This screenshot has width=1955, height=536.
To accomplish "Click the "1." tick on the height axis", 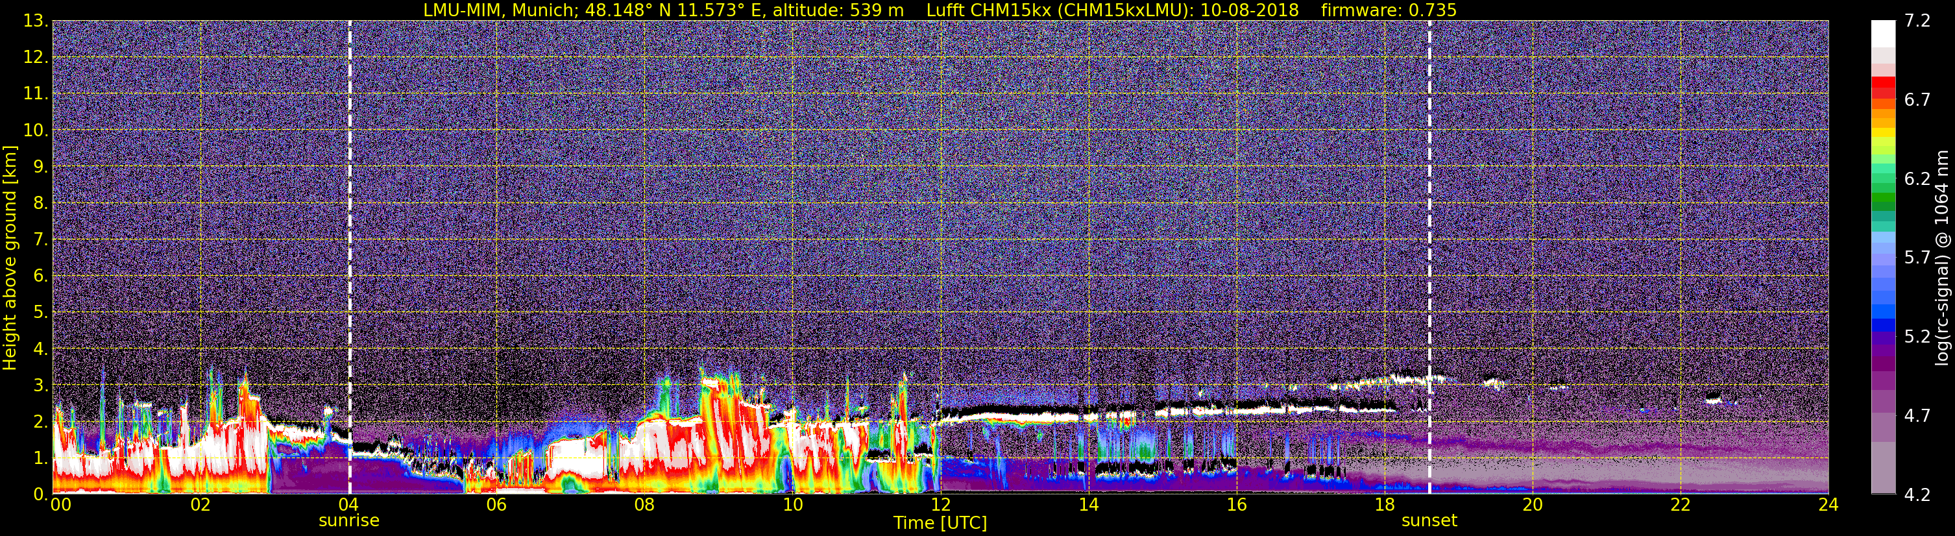I will pos(40,459).
